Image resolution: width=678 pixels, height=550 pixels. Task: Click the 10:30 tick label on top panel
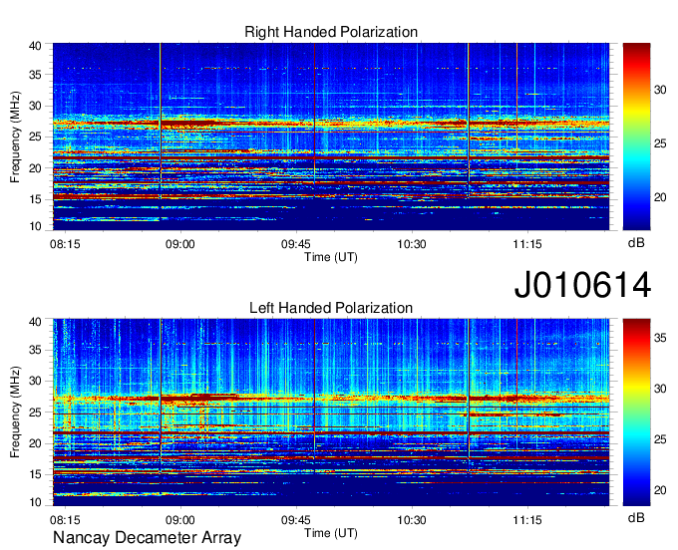pos(412,244)
